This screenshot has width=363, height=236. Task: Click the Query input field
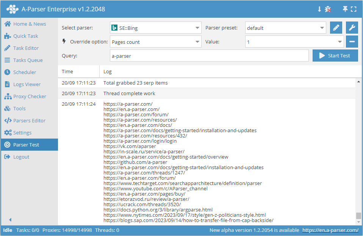209,56
